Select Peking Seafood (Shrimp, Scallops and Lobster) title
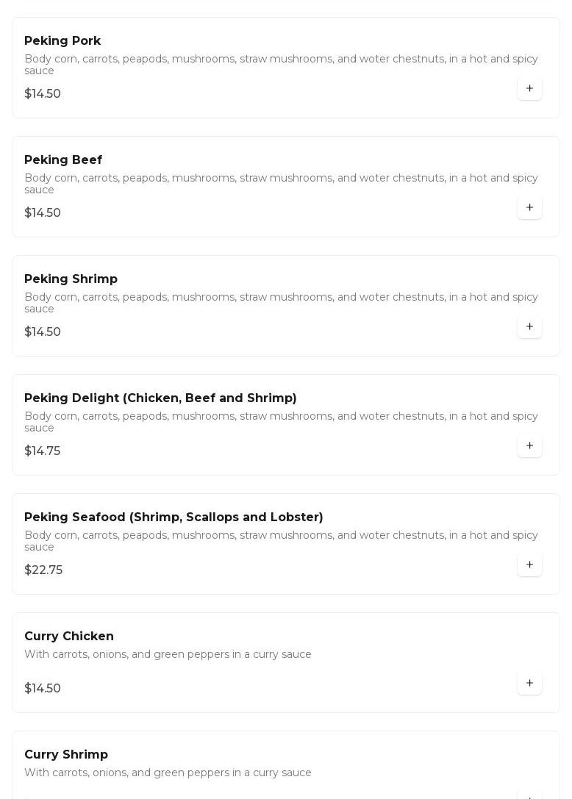 tap(174, 517)
